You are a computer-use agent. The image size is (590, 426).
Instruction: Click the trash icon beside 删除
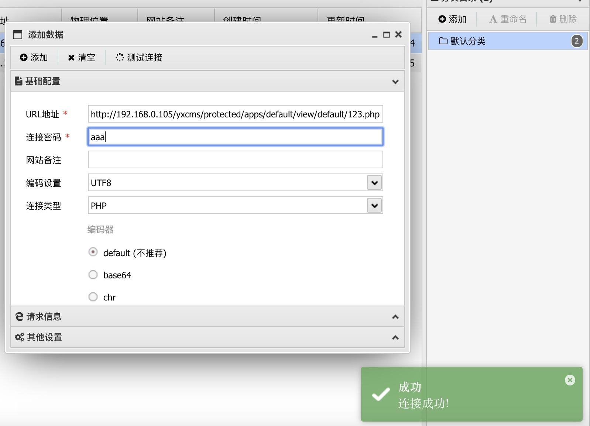coord(553,19)
